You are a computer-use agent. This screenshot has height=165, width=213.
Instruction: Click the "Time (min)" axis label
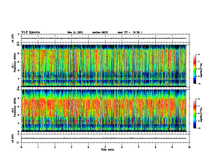[x=108, y=150]
